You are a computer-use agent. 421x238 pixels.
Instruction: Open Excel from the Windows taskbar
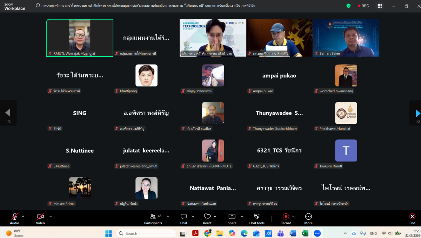pos(305,233)
